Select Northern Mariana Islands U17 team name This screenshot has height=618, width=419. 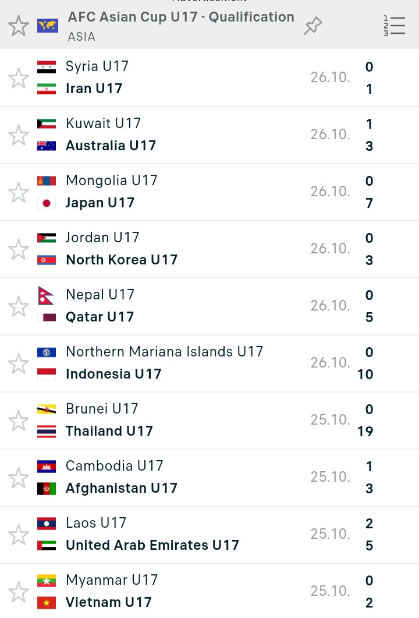tap(164, 352)
